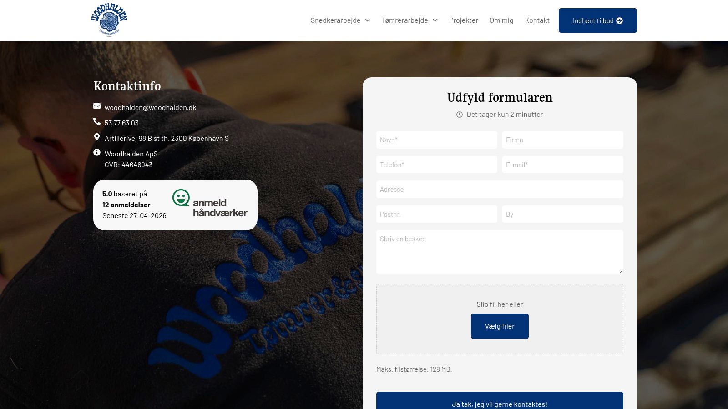Click the Anmeld Håndværker smiley logo
The width and height of the screenshot is (728, 409).
tap(210, 203)
